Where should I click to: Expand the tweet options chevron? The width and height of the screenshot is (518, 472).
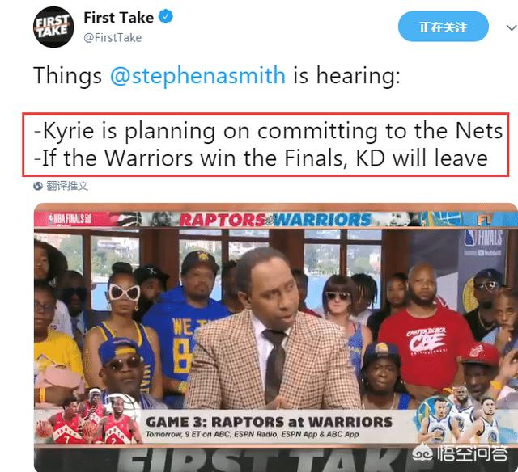click(512, 27)
